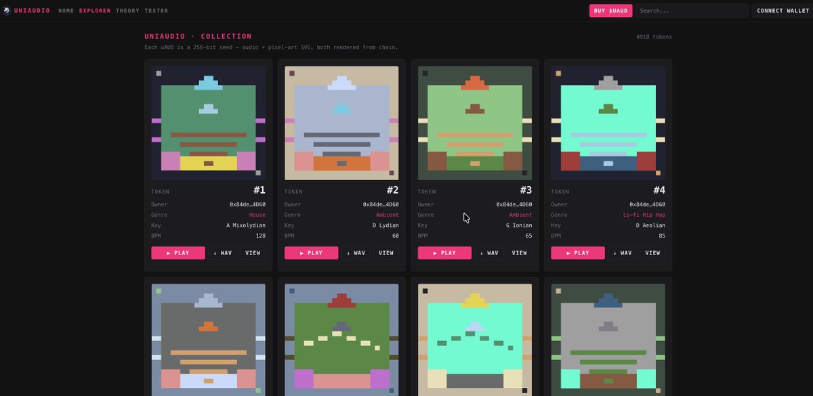The width and height of the screenshot is (813, 396).
Task: Open second-row artwork with grey body on slate-blue
Action: (x=208, y=340)
